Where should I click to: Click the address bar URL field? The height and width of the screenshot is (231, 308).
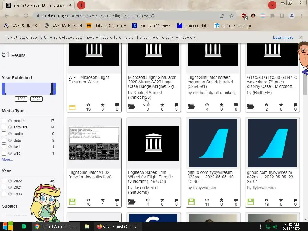tap(126, 16)
